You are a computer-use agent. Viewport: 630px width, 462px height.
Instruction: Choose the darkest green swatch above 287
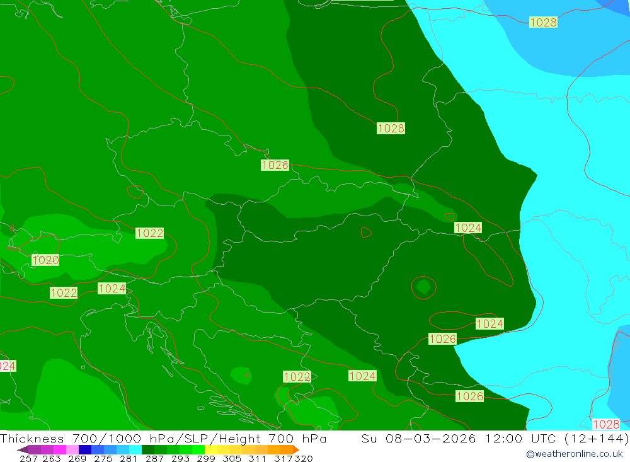(x=148, y=449)
